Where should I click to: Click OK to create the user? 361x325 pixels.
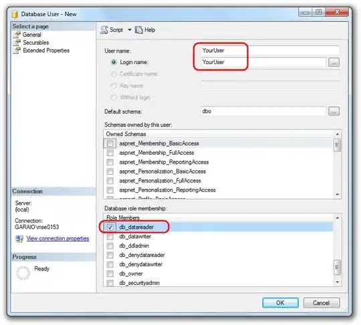280,303
